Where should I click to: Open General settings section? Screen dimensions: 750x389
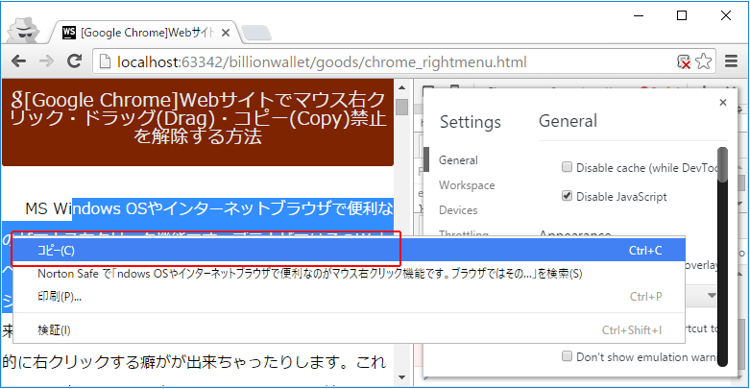458,160
